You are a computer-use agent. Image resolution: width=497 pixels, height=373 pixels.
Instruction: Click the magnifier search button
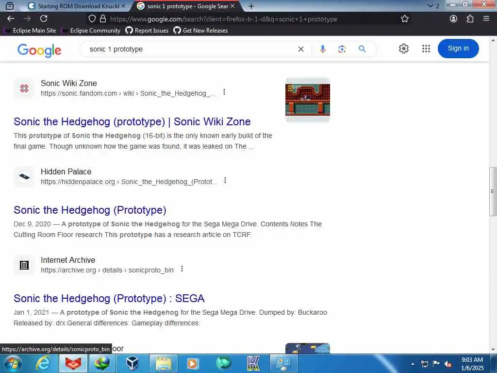(x=362, y=49)
